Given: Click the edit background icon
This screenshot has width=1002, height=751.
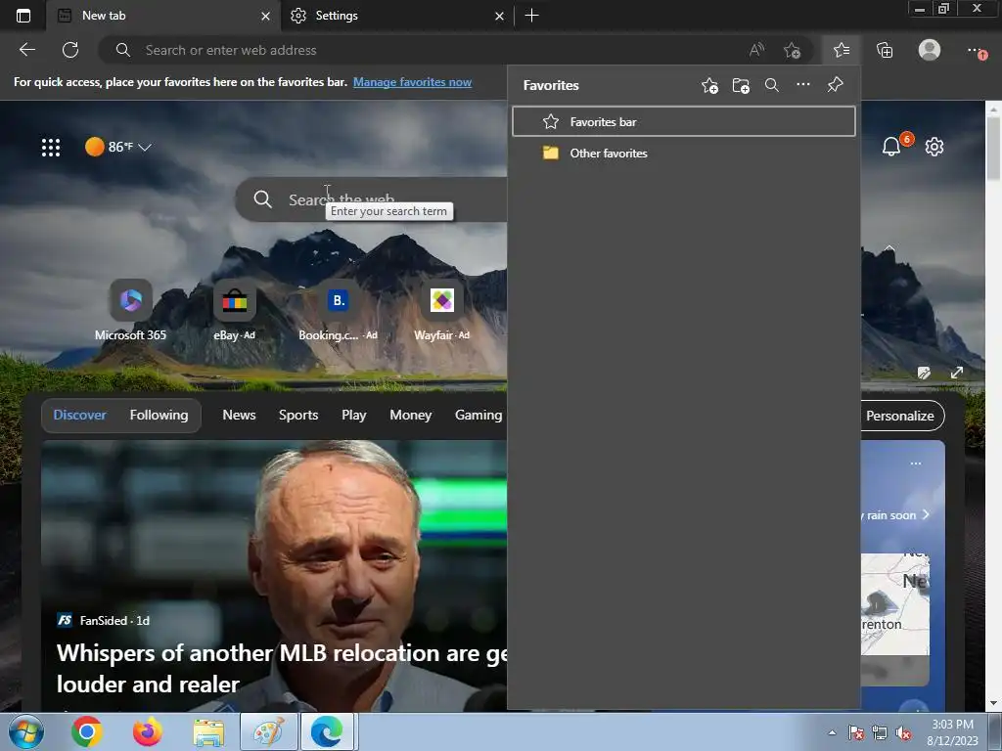Looking at the screenshot, I should [924, 373].
